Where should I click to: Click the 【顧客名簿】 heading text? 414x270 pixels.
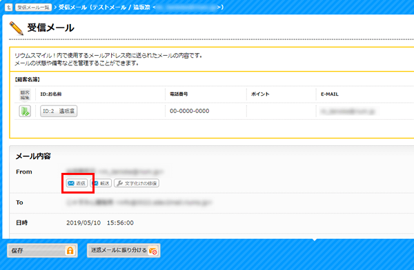pos(27,79)
